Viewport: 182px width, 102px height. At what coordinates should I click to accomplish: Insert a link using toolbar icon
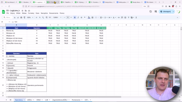tap(119, 18)
